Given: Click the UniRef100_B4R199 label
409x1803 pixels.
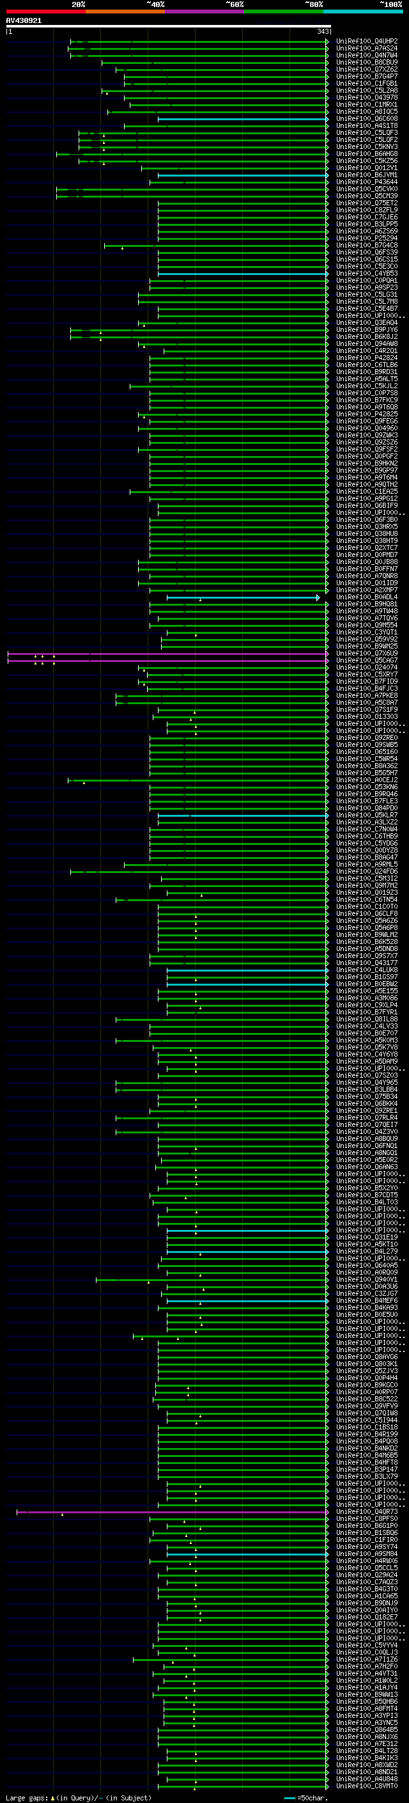Looking at the screenshot, I should click(x=367, y=1435).
